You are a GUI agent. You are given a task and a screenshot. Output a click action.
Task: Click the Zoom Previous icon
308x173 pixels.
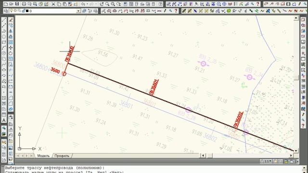[x=119, y=4]
